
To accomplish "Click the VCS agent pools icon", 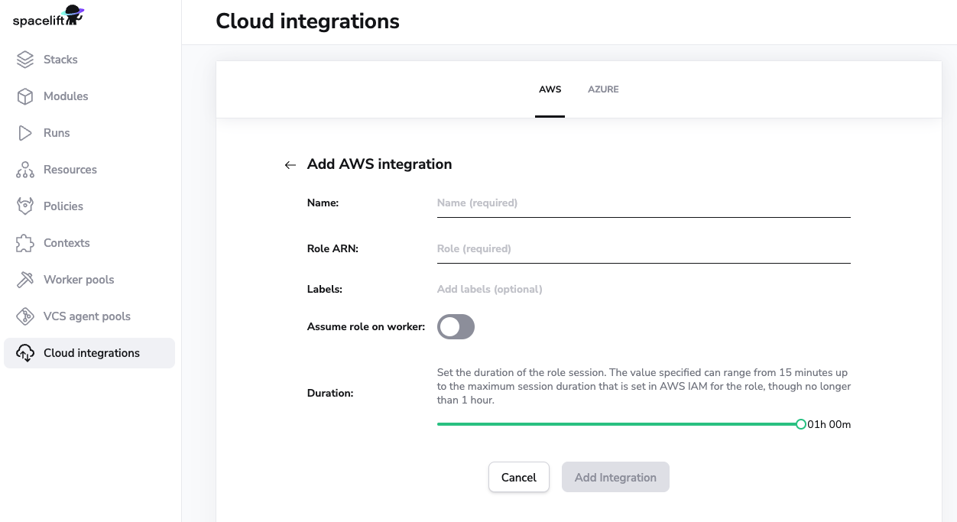I will click(x=25, y=316).
